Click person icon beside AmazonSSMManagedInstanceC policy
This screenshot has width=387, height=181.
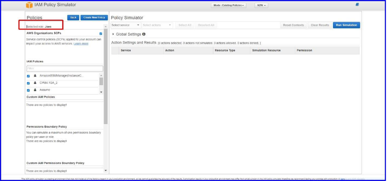coord(35,76)
